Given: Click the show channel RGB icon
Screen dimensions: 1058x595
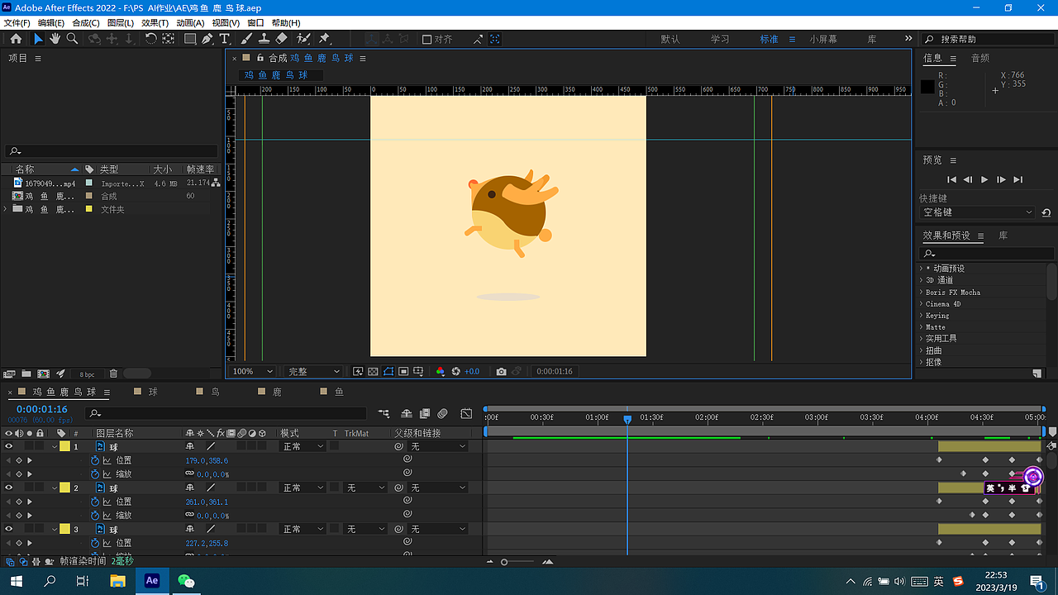Looking at the screenshot, I should 440,372.
